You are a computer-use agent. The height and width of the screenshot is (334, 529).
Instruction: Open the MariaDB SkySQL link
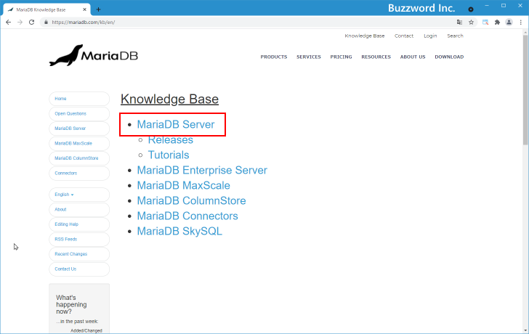179,232
